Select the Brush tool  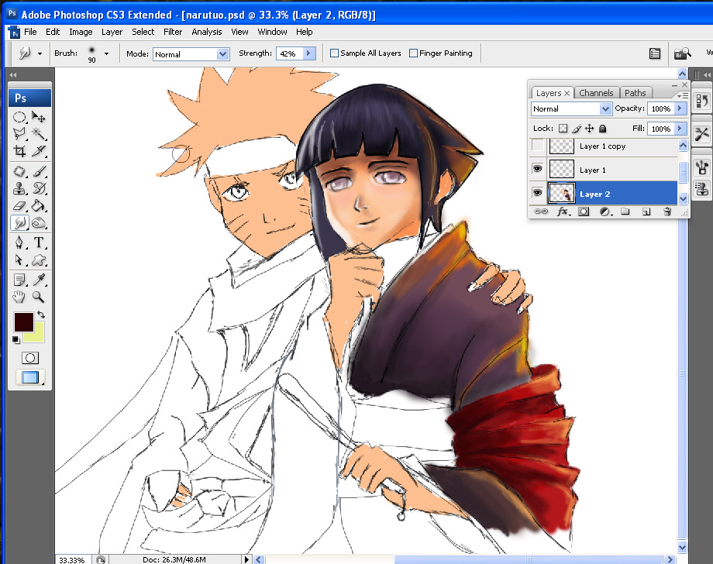[x=39, y=171]
